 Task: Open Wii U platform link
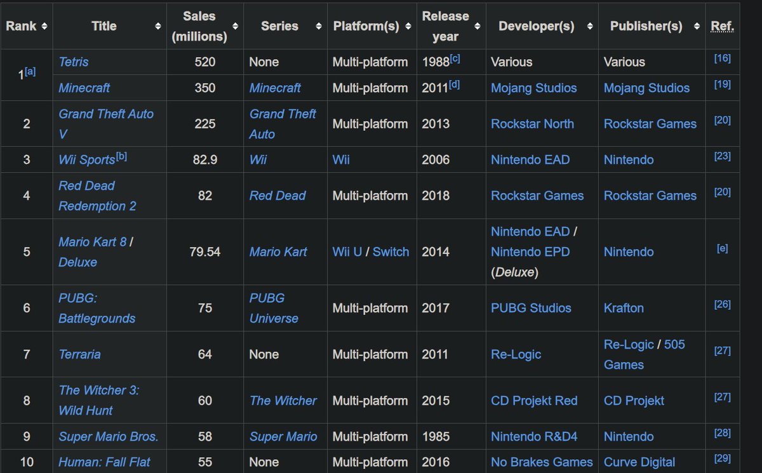(x=347, y=252)
